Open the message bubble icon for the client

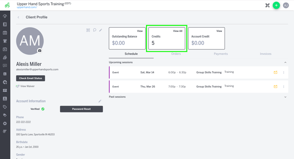pos(95,30)
